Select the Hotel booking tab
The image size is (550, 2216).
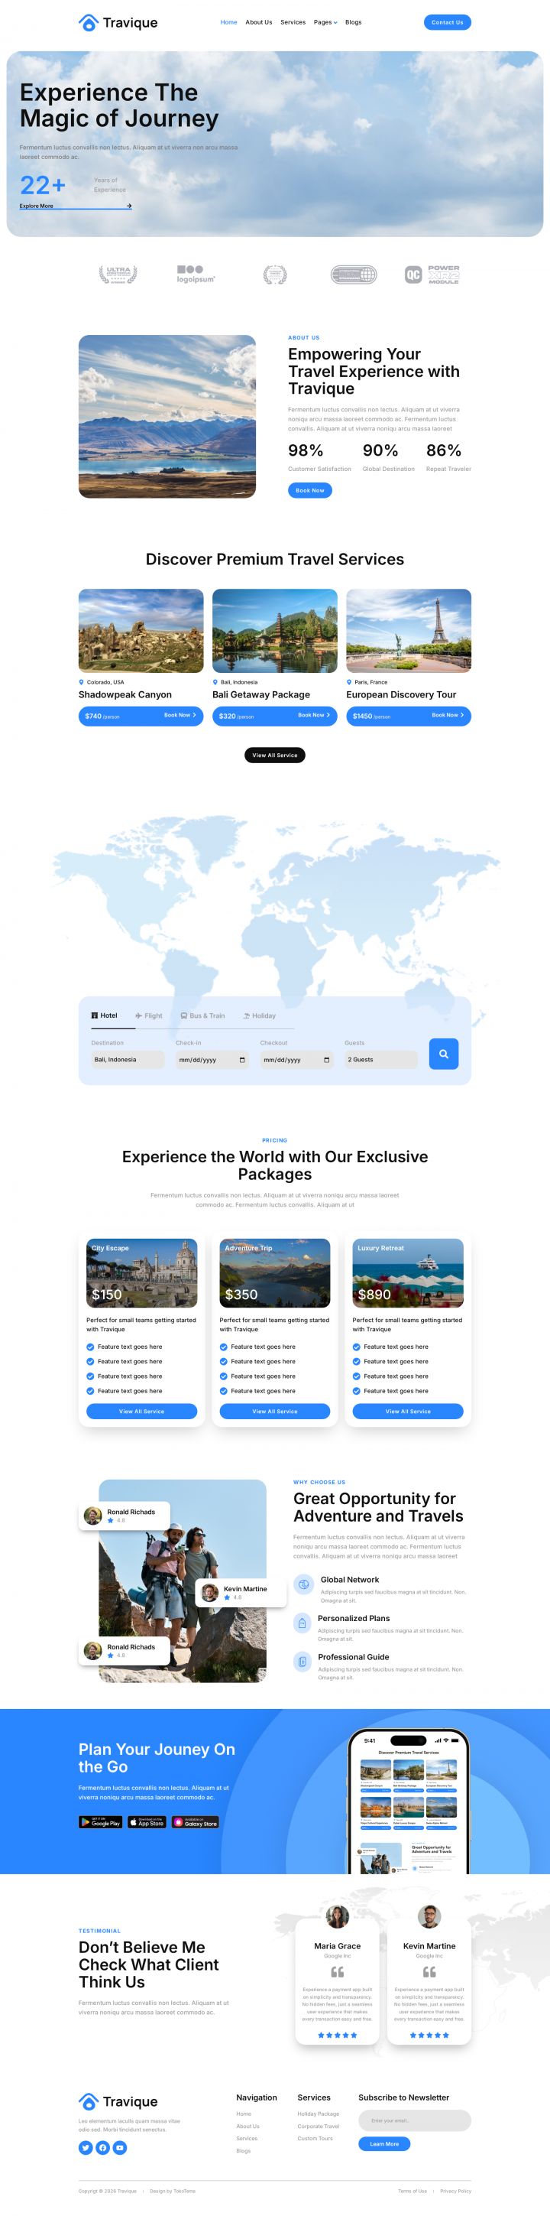click(x=104, y=1016)
